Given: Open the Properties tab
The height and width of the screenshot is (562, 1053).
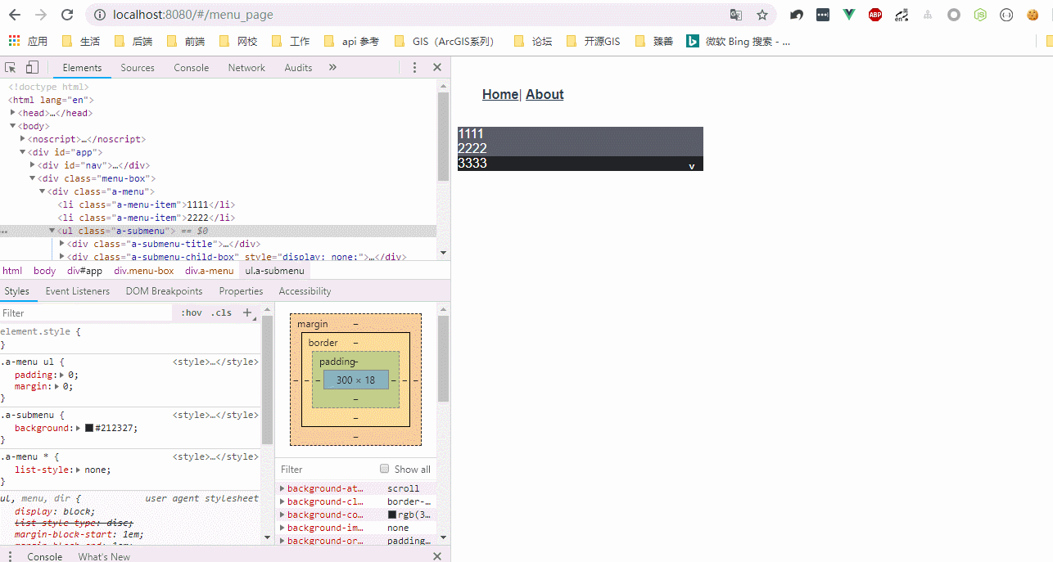Looking at the screenshot, I should (241, 291).
